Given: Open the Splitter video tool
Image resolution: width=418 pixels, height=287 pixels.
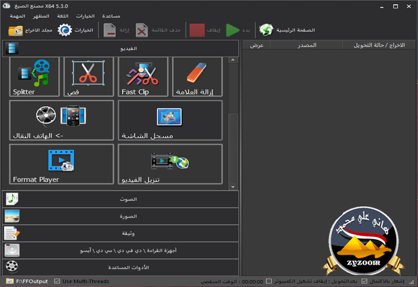Looking at the screenshot, I should 35,77.
